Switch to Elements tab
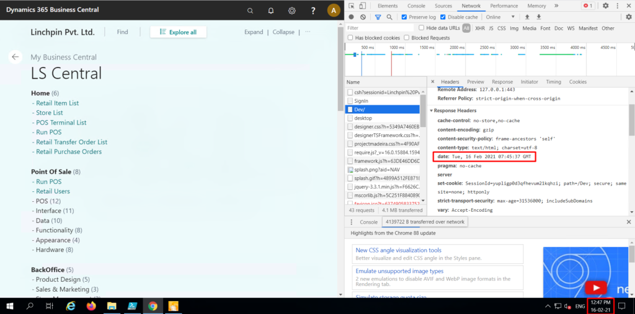Image resolution: width=635 pixels, height=314 pixels. click(x=388, y=6)
